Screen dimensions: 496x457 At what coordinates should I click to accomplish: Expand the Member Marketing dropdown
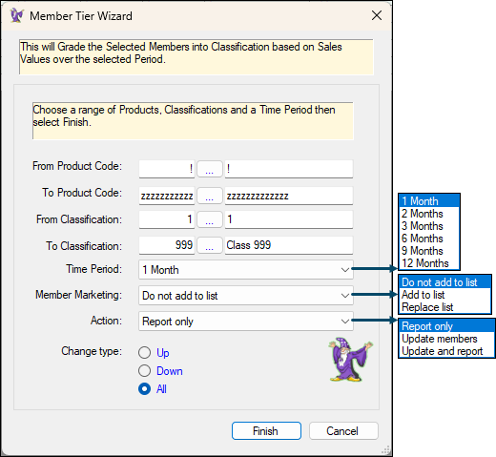tap(345, 296)
